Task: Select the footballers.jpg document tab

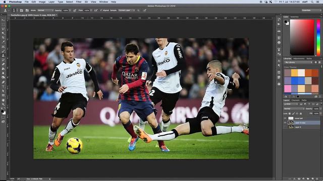Action: (33, 15)
